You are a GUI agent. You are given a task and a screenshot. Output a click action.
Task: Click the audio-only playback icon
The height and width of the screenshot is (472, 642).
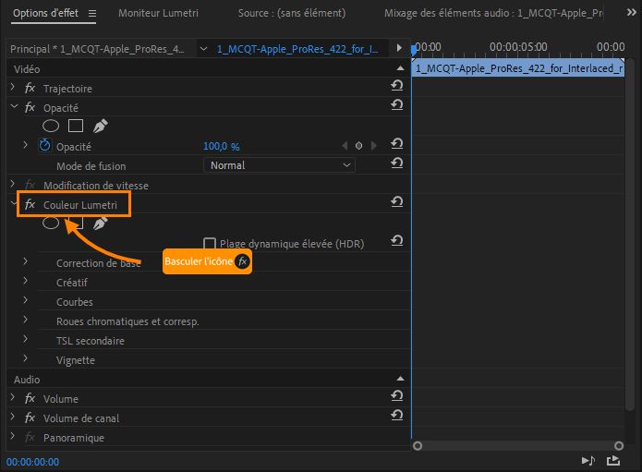[588, 461]
